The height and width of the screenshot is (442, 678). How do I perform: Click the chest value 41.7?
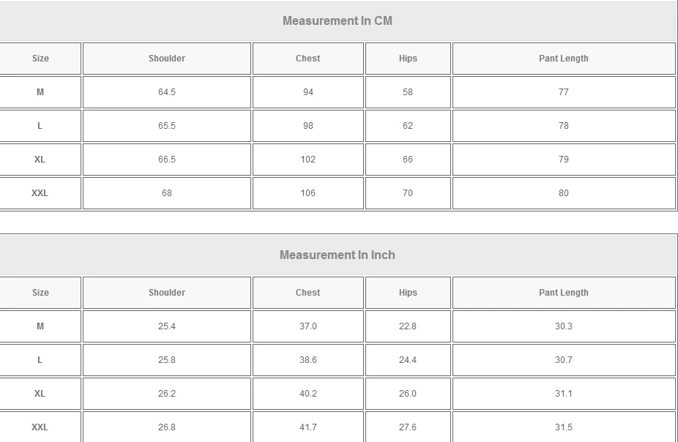308,427
